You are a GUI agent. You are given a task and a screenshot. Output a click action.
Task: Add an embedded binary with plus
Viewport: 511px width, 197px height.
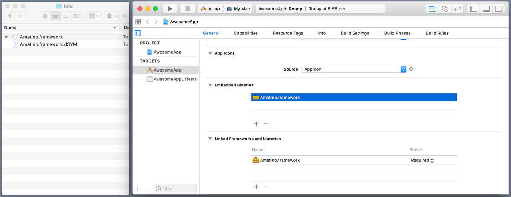(256, 124)
